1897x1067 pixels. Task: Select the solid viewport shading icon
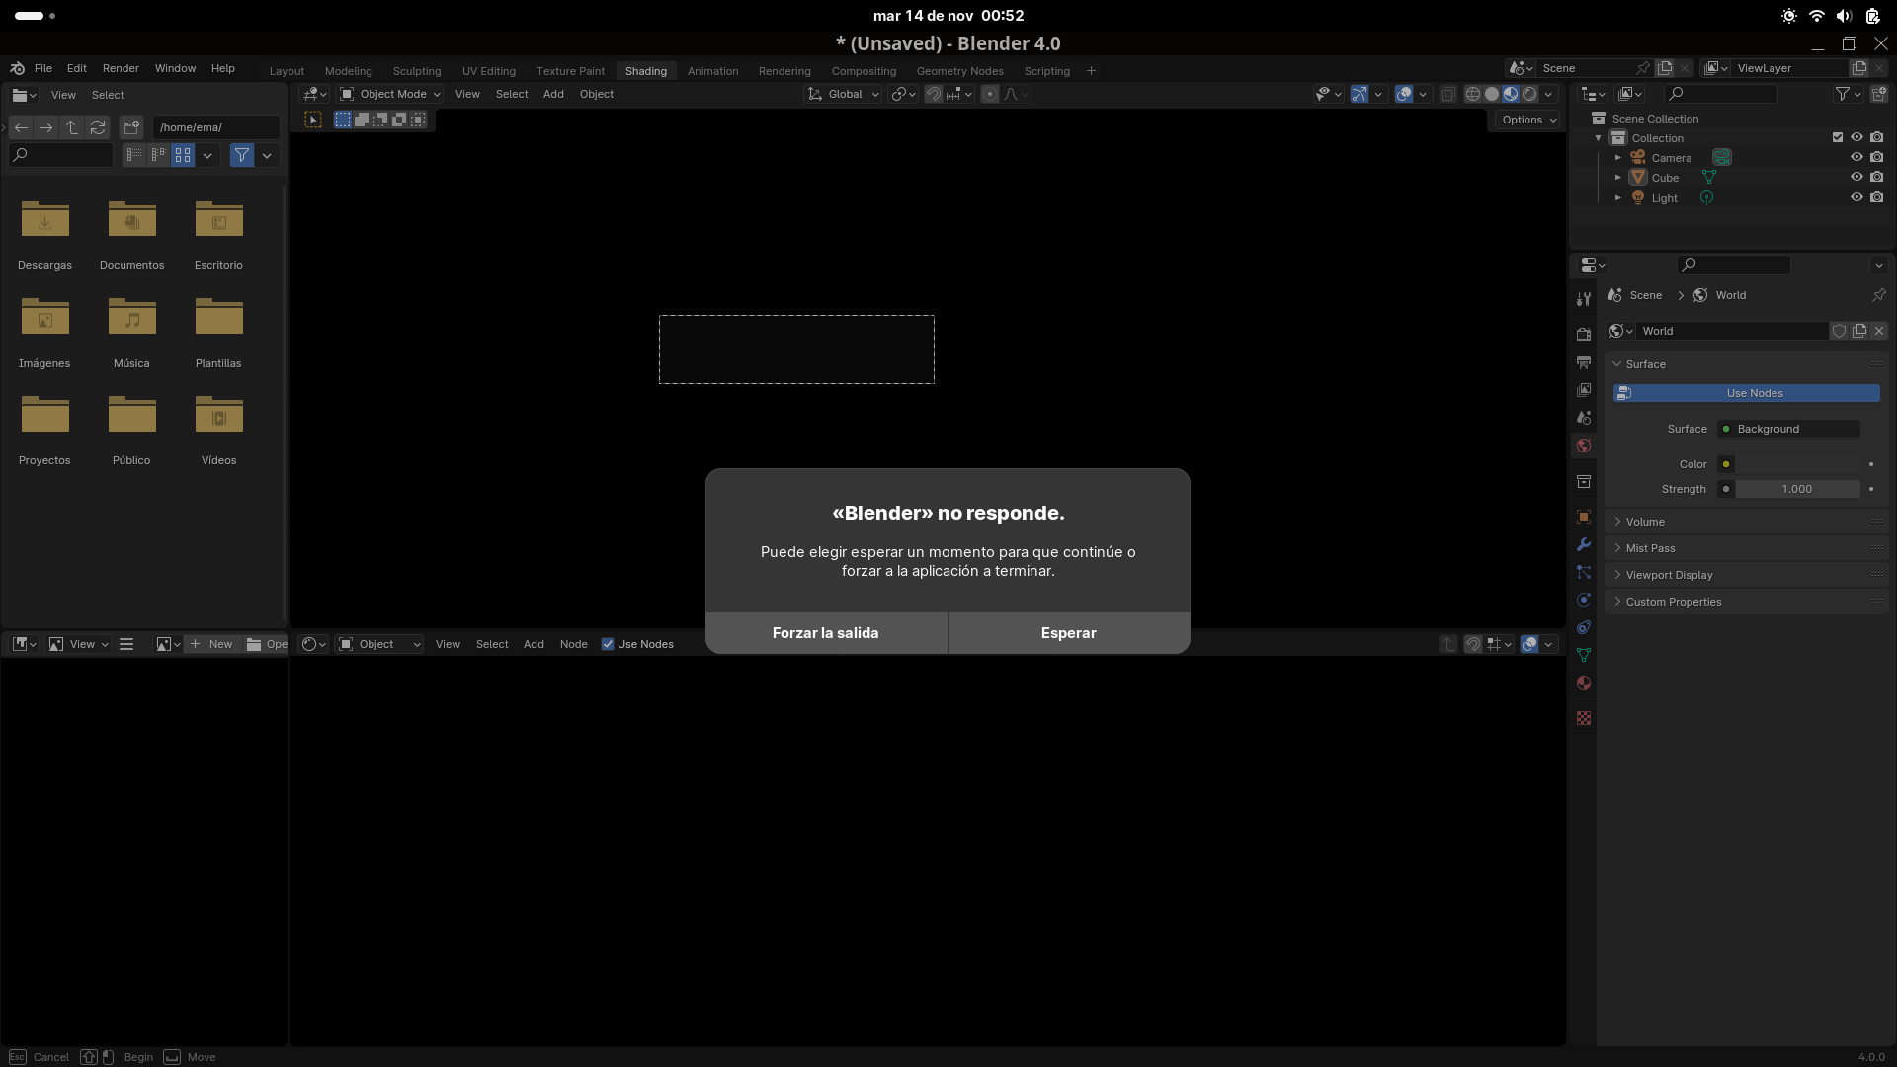[1492, 94]
